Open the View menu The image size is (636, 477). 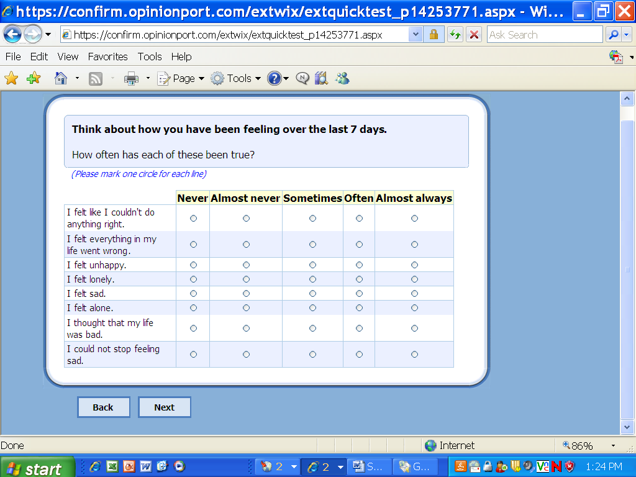(x=68, y=57)
